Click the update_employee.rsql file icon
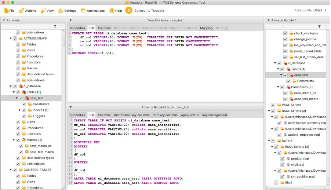The width and height of the screenshot is (331, 190). pos(285,135)
